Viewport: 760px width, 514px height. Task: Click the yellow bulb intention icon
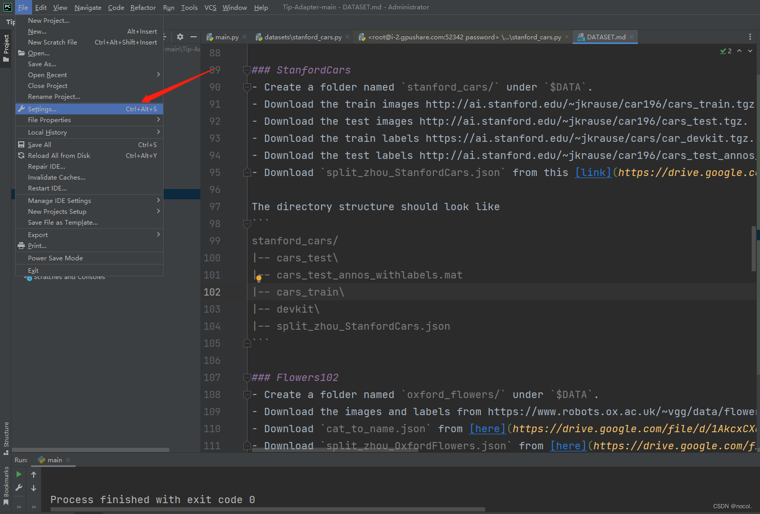[259, 278]
